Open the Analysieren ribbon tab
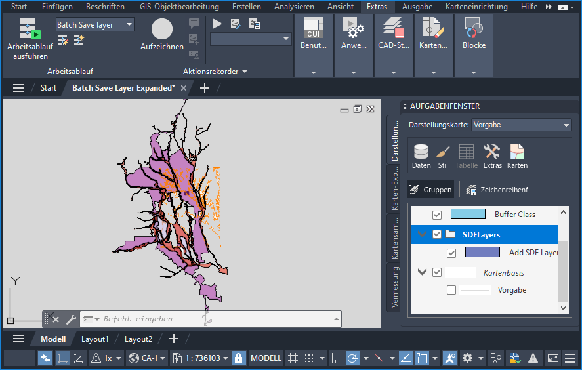The width and height of the screenshot is (582, 370). (294, 7)
